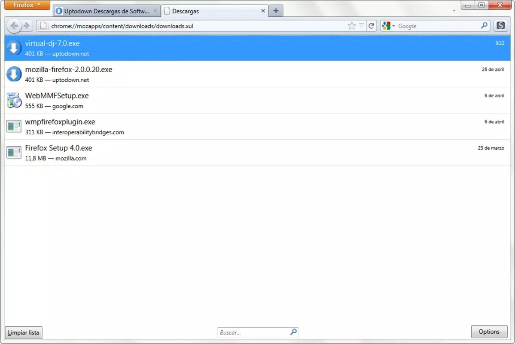Close the Uptodown tab

[155, 11]
